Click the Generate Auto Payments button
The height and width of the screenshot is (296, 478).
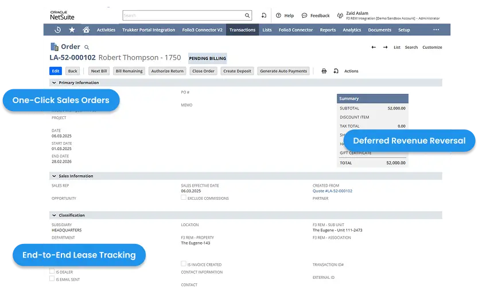(x=283, y=71)
